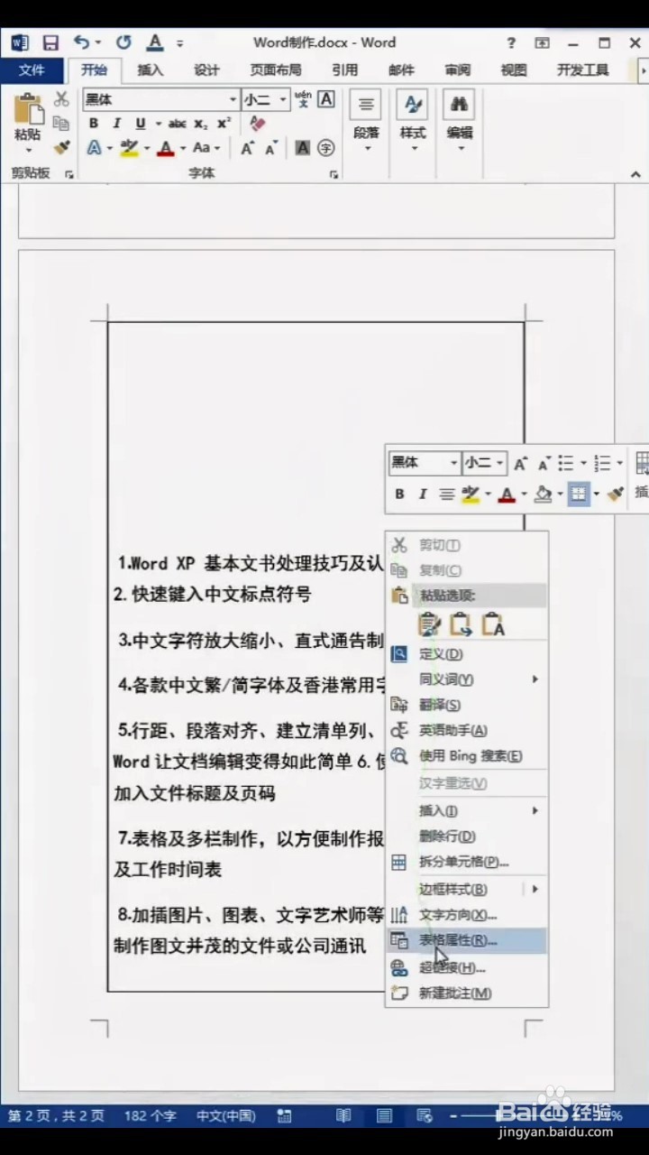Copy selection using ribbon copy icon
The width and height of the screenshot is (649, 1155).
61,124
